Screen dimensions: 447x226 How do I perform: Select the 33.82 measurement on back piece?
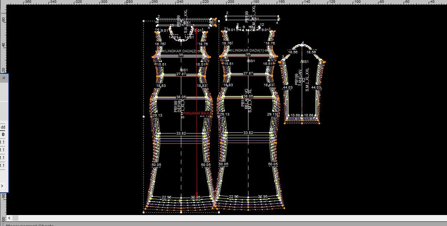pos(248,133)
